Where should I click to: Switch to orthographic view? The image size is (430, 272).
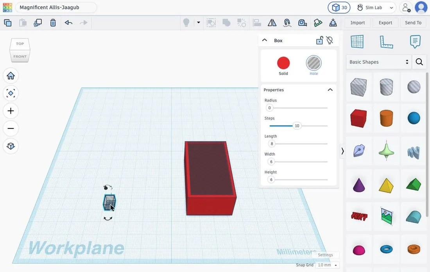pos(11,146)
